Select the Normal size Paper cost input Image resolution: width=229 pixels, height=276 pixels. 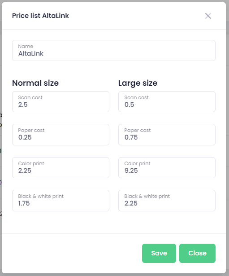(60, 135)
